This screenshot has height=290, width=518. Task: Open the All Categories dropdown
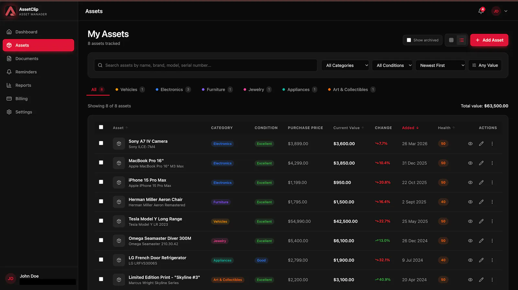click(x=345, y=65)
